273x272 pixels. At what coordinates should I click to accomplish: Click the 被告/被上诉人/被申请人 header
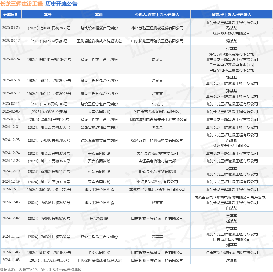click(232, 15)
